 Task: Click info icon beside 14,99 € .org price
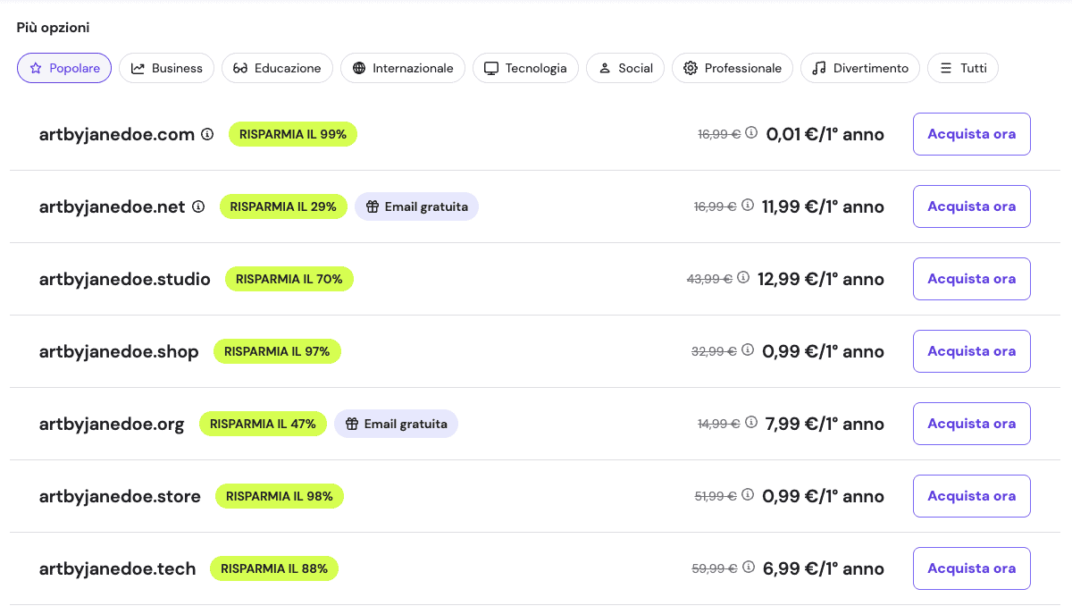tap(751, 422)
